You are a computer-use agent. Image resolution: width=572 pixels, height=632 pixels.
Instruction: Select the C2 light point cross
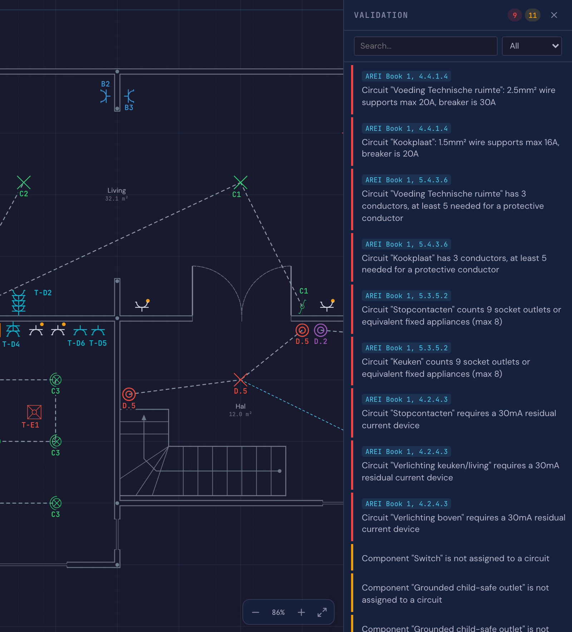pos(24,182)
